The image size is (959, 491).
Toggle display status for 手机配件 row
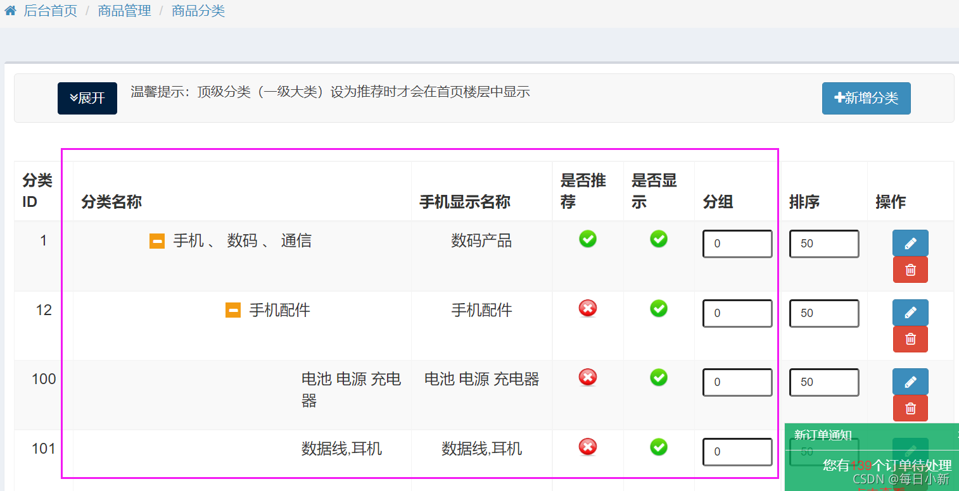point(659,309)
